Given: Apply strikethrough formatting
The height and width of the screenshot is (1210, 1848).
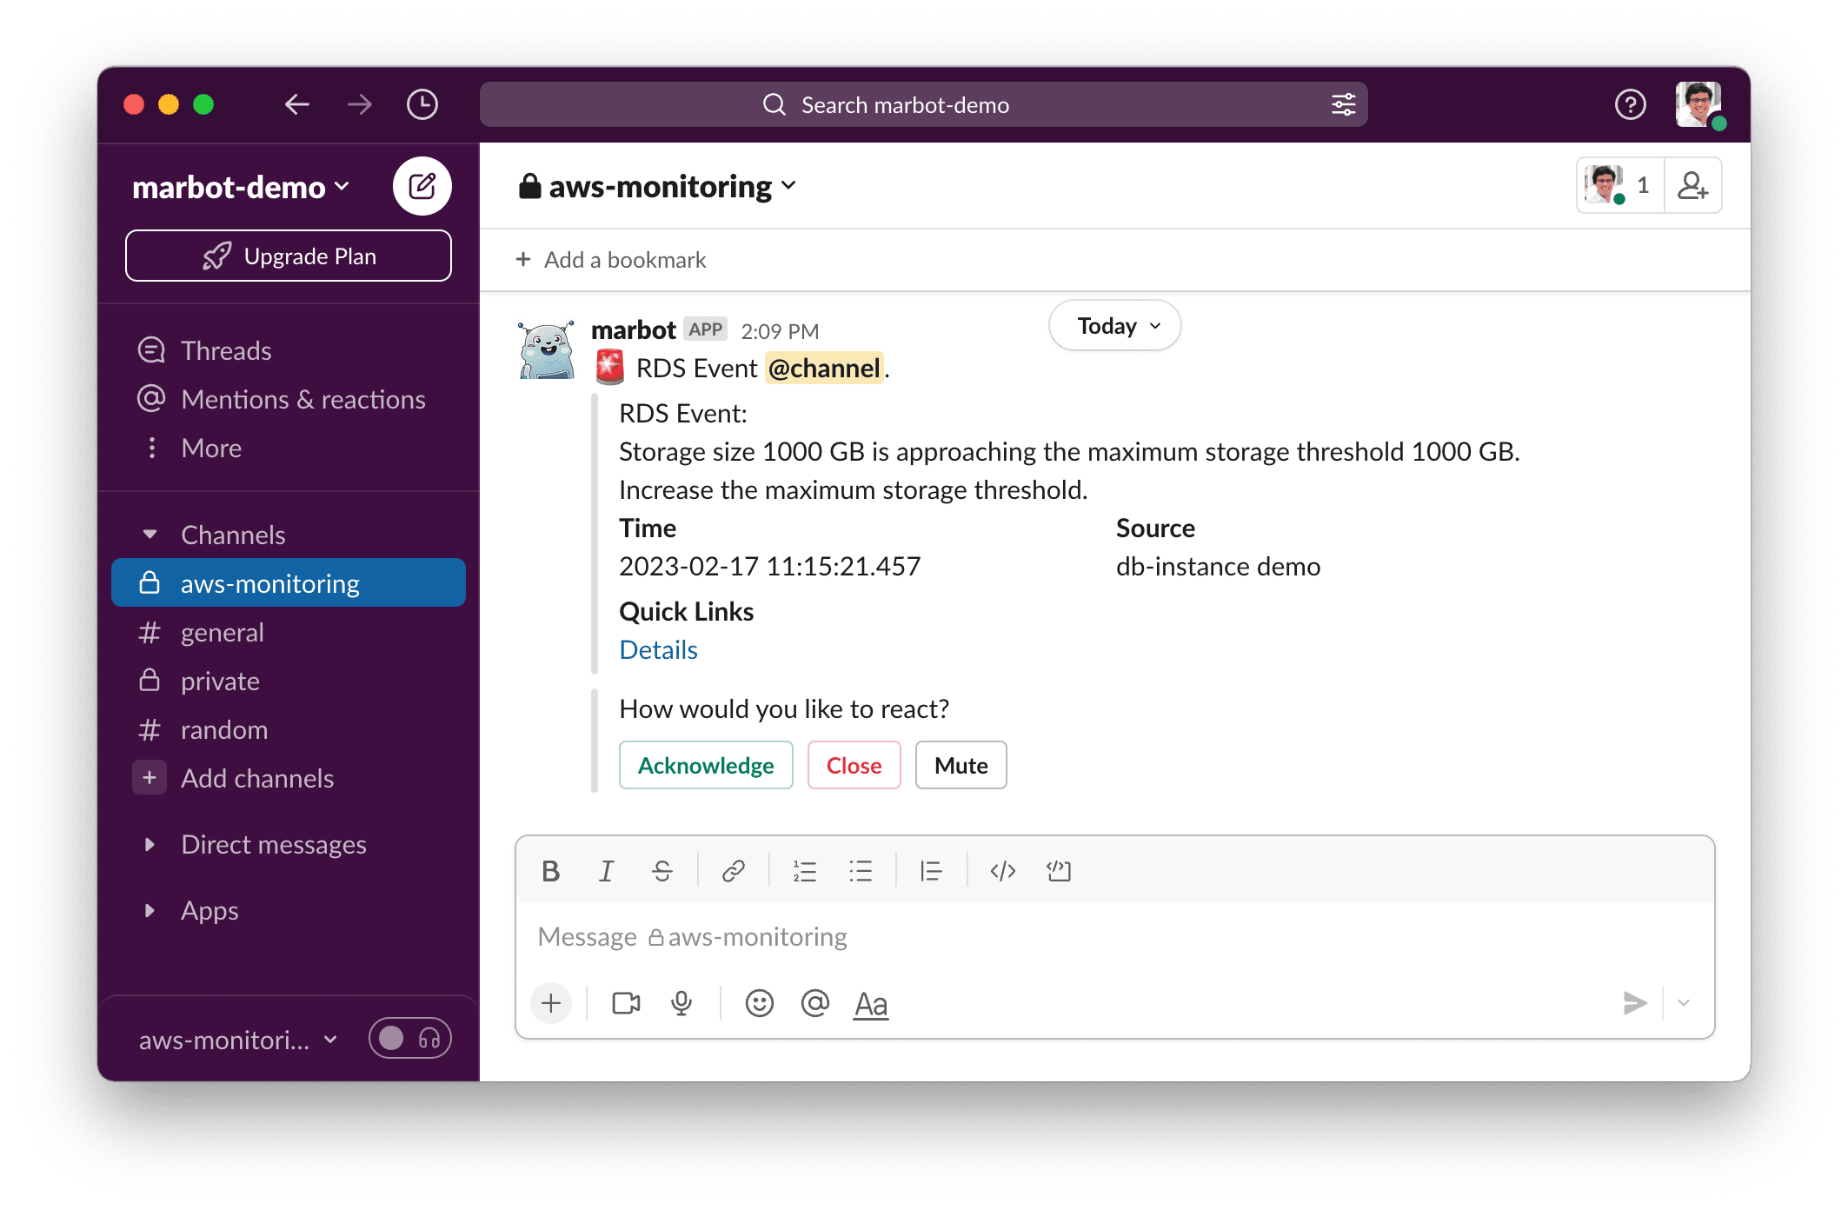Looking at the screenshot, I should (x=662, y=871).
